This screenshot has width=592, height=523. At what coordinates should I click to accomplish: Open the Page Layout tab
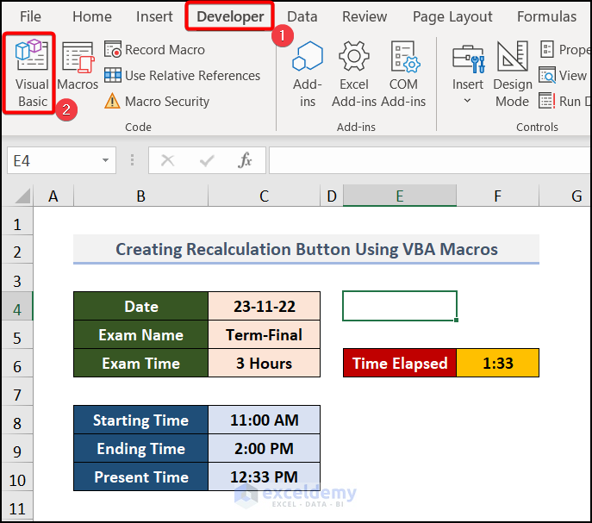coord(452,16)
